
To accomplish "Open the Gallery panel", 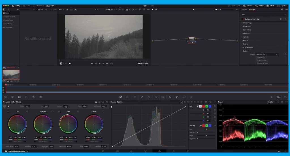I will pos(16,5).
